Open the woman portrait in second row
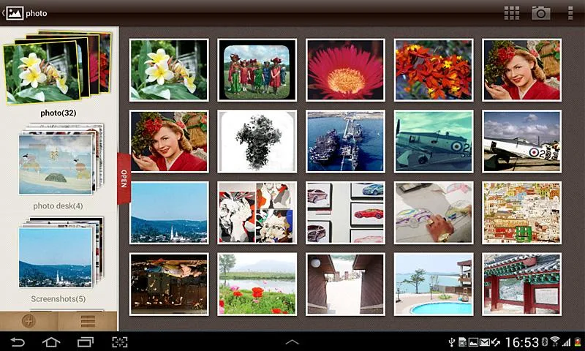This screenshot has height=351, width=585. [169, 141]
